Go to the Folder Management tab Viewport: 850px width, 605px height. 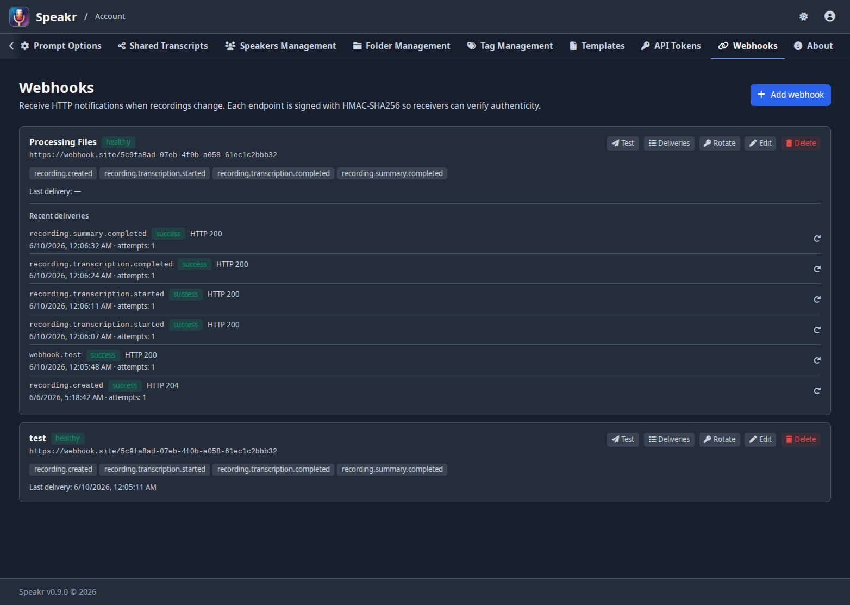tap(402, 46)
